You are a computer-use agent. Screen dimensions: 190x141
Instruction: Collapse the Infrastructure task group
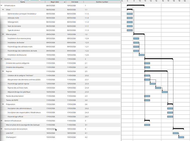(x=2, y=6)
